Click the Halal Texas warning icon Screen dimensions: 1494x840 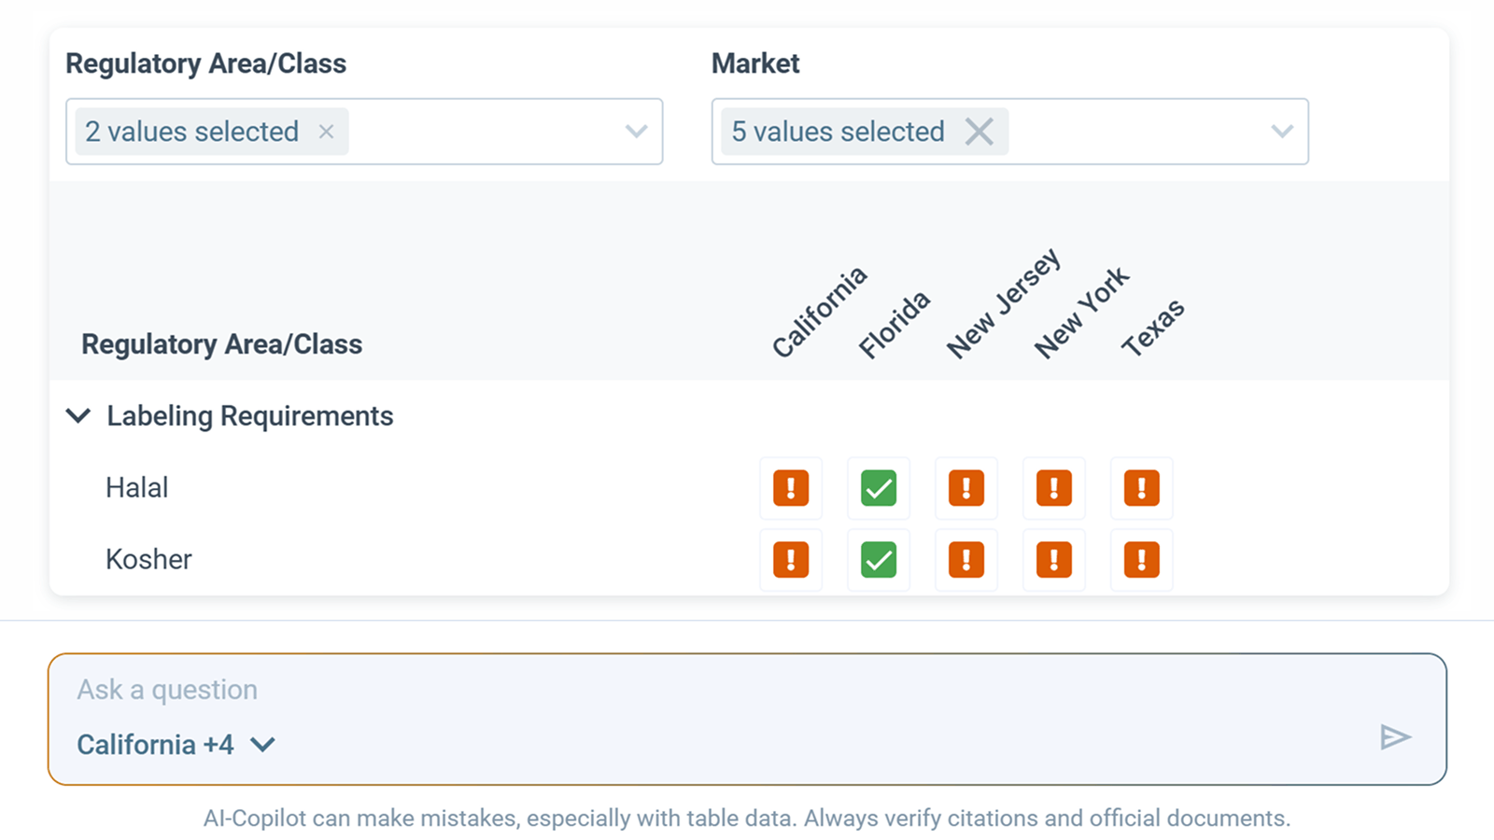pos(1141,487)
